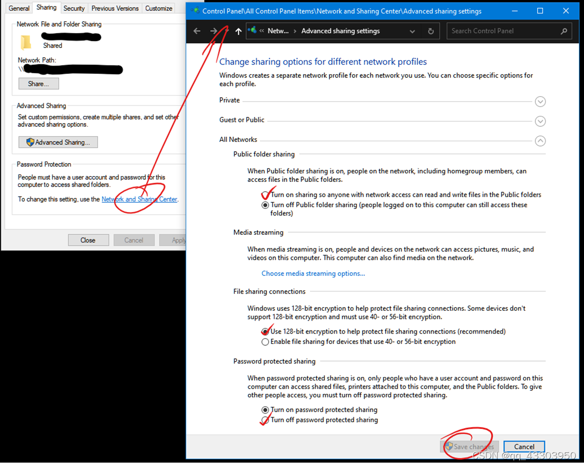Image resolution: width=584 pixels, height=466 pixels.
Task: Click the shared folder icon
Action: (x=26, y=43)
